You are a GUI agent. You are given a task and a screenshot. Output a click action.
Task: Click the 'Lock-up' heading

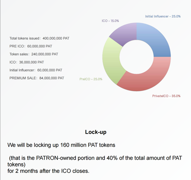[x=95, y=132]
